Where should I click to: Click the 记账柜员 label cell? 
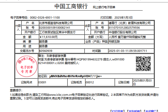77,82
